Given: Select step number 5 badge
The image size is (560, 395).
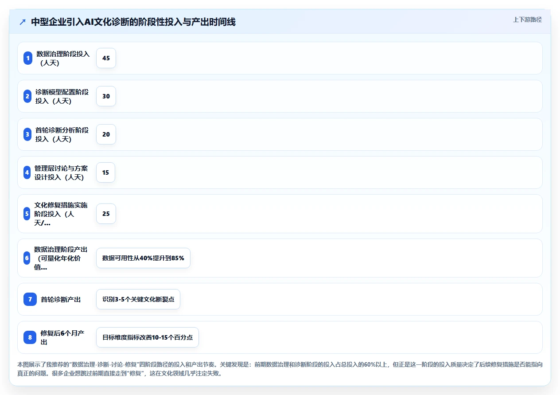Looking at the screenshot, I should [27, 214].
